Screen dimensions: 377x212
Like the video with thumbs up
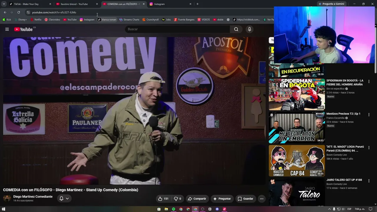pyautogui.click(x=163, y=199)
